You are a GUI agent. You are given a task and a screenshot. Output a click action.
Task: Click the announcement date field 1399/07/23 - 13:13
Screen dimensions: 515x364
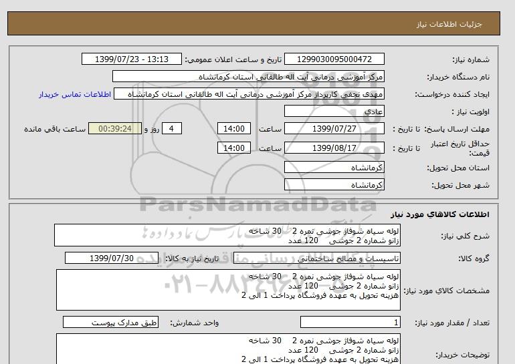131,59
